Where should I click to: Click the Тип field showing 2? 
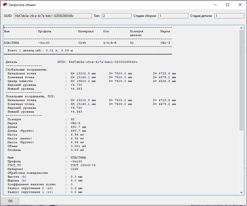117,16
